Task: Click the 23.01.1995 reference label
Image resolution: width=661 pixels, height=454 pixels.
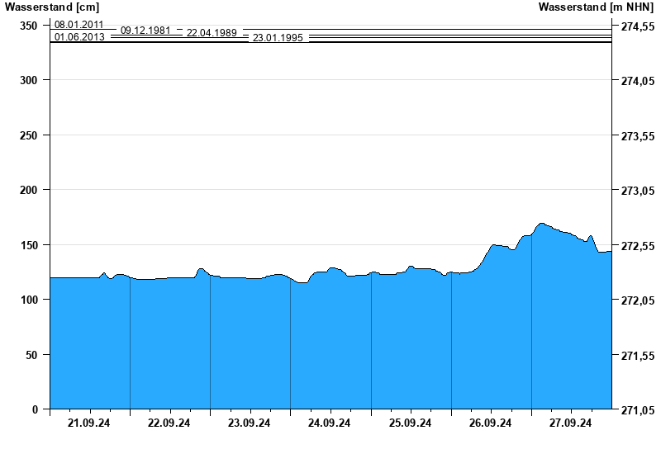Action: (278, 38)
